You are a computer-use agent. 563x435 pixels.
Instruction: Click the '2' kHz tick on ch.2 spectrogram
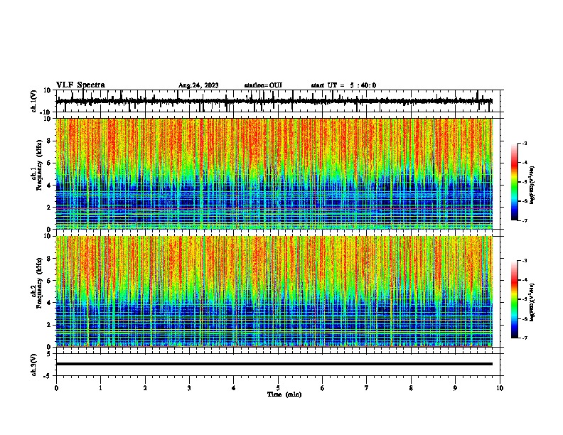[x=49, y=325]
